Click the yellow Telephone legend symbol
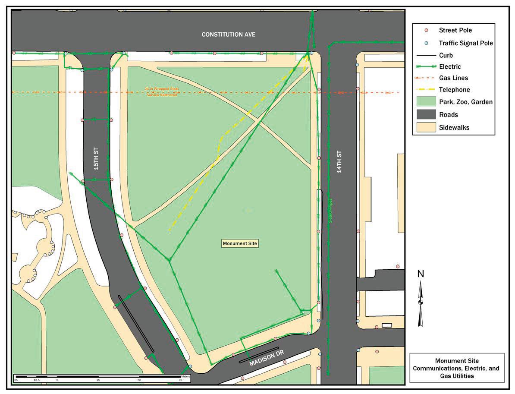515x394 pixels. click(426, 89)
